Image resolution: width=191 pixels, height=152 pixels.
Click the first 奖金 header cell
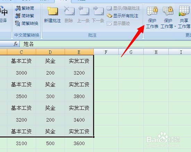50,61
